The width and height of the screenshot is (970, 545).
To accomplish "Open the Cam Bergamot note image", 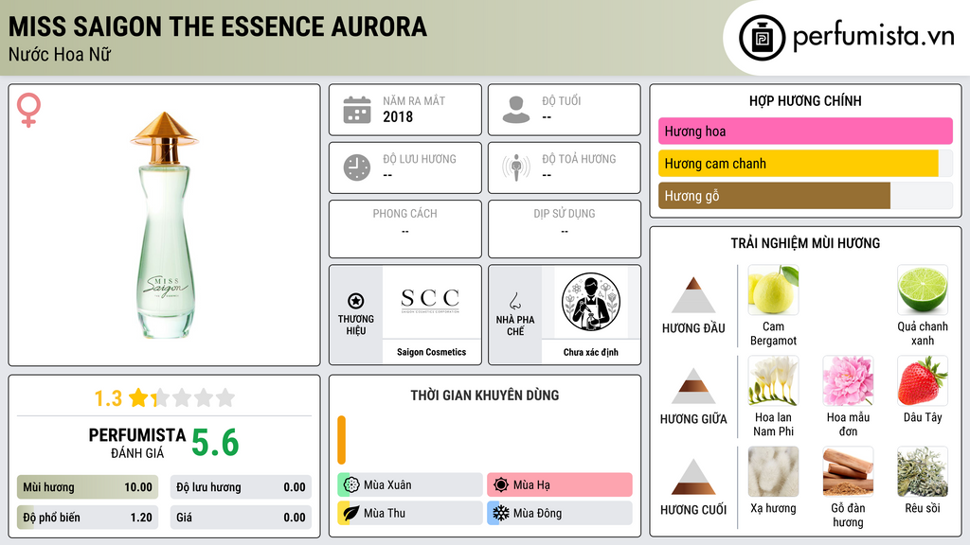I will pyautogui.click(x=773, y=290).
